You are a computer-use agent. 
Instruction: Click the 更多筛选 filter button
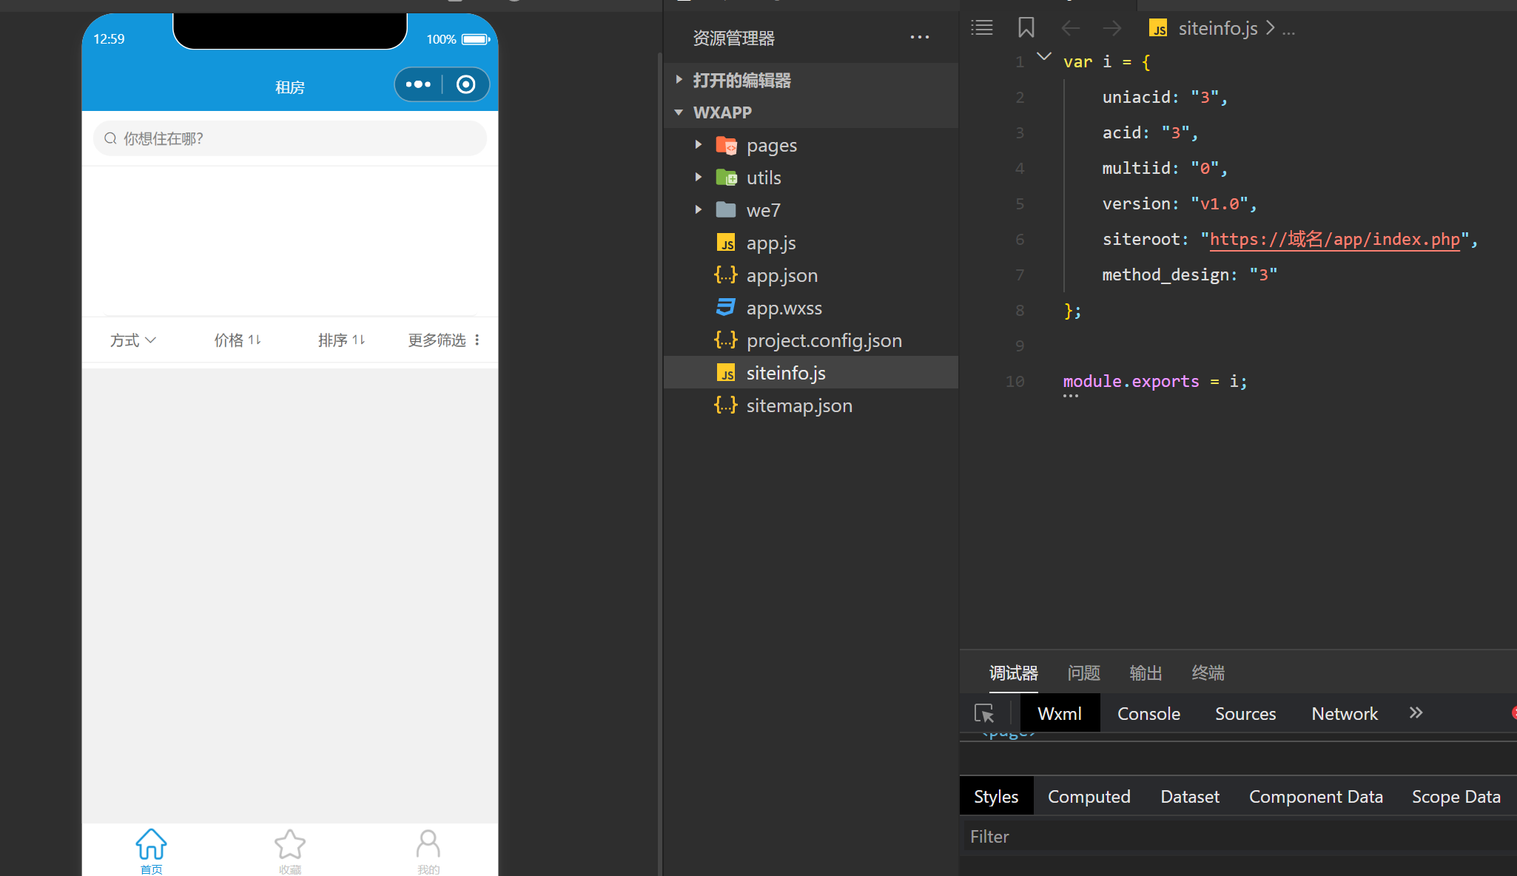tap(437, 340)
